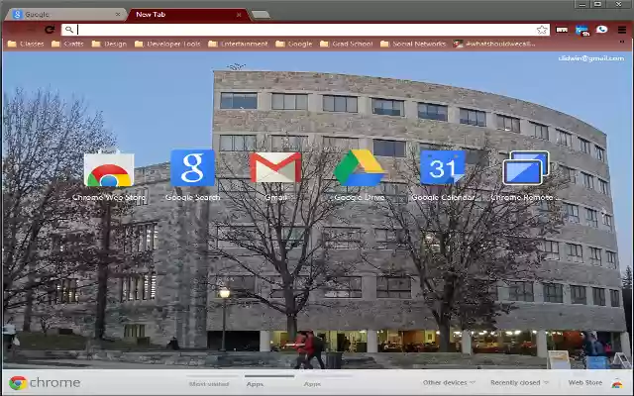Viewport: 634px width, 396px height.
Task: Open the Design bookmark folder
Action: (x=109, y=44)
